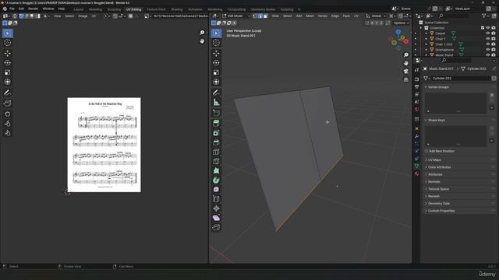
Task: Open the Vertex menu in 3D viewport
Action: (x=322, y=16)
